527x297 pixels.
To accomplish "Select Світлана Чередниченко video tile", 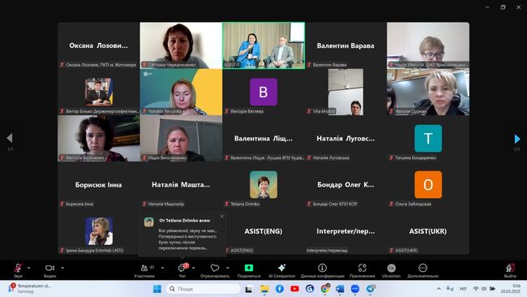I will (181, 45).
